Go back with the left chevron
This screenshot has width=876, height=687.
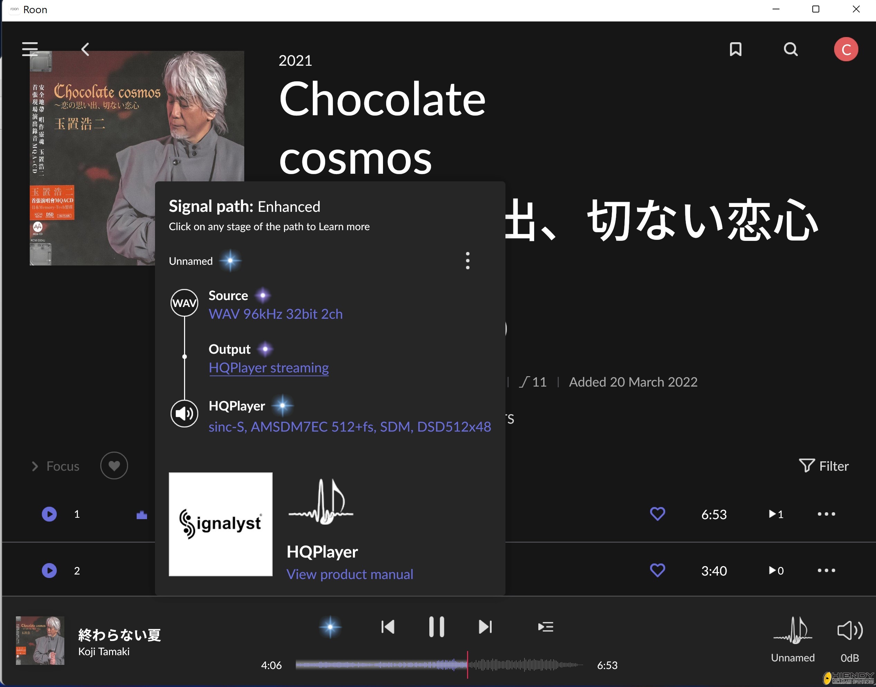pyautogui.click(x=85, y=49)
